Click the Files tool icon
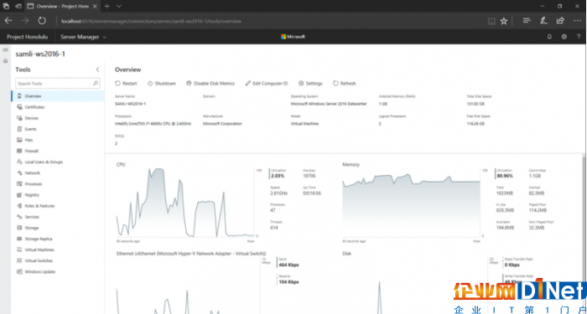 (19, 140)
